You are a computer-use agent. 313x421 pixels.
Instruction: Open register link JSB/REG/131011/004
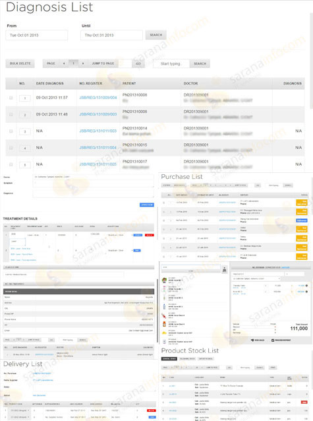point(98,148)
